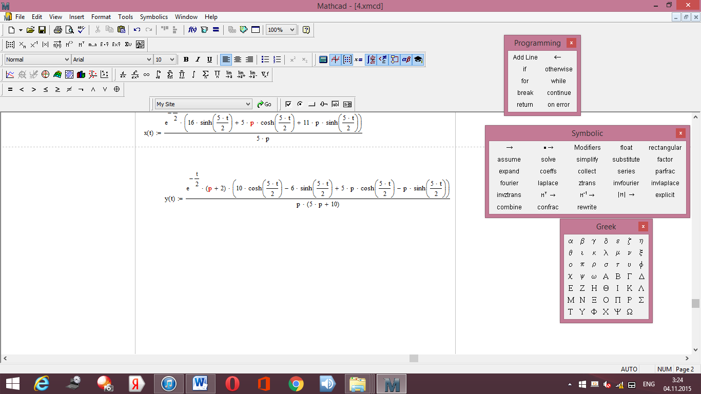Click the derivative d/dx operator icon
701x394 pixels.
[x=123, y=74]
